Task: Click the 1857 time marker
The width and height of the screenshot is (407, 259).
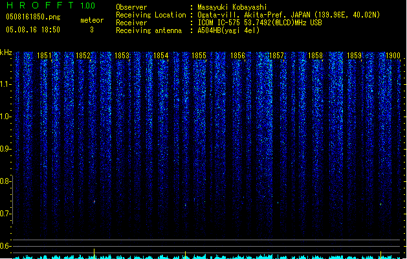Action: click(x=276, y=56)
